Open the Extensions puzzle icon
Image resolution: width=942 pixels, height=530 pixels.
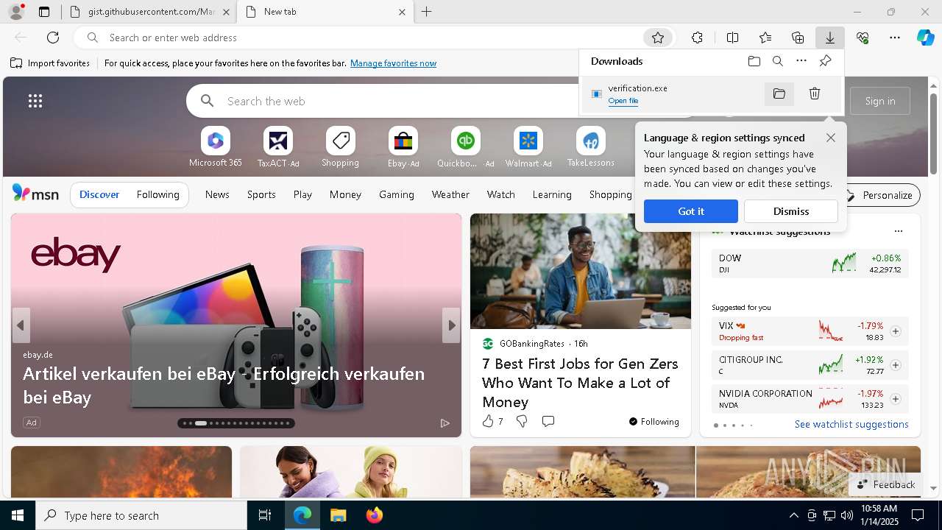tap(697, 38)
